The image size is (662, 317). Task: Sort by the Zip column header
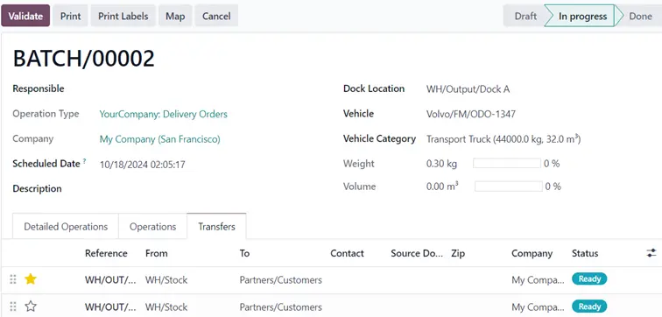point(458,253)
